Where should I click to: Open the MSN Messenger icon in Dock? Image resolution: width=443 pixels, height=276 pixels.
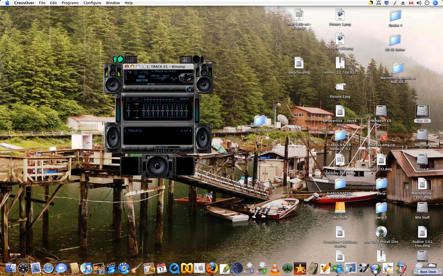[337, 268]
